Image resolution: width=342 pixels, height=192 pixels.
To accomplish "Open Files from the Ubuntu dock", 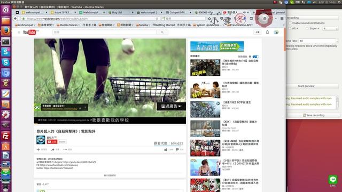I will click(6, 20).
